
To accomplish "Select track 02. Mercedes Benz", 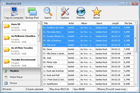I will click(88, 32).
